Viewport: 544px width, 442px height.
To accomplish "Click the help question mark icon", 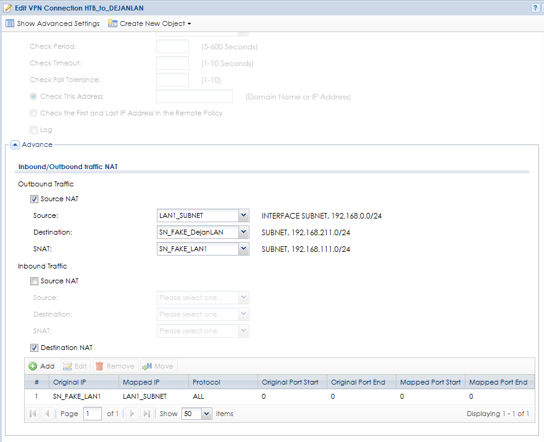I will coord(535,8).
